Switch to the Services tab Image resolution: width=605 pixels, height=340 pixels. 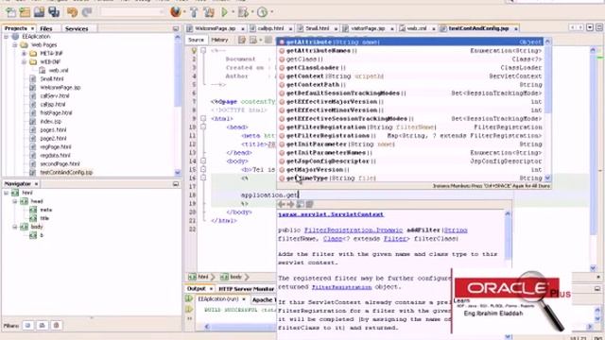[x=77, y=28]
